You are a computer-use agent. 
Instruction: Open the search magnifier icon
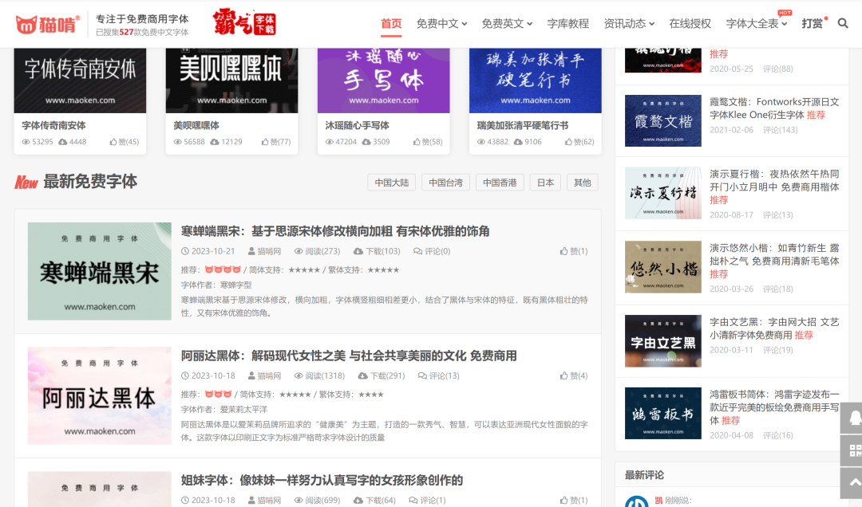point(842,24)
